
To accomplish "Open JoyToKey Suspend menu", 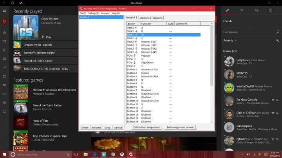I will 105,13.
